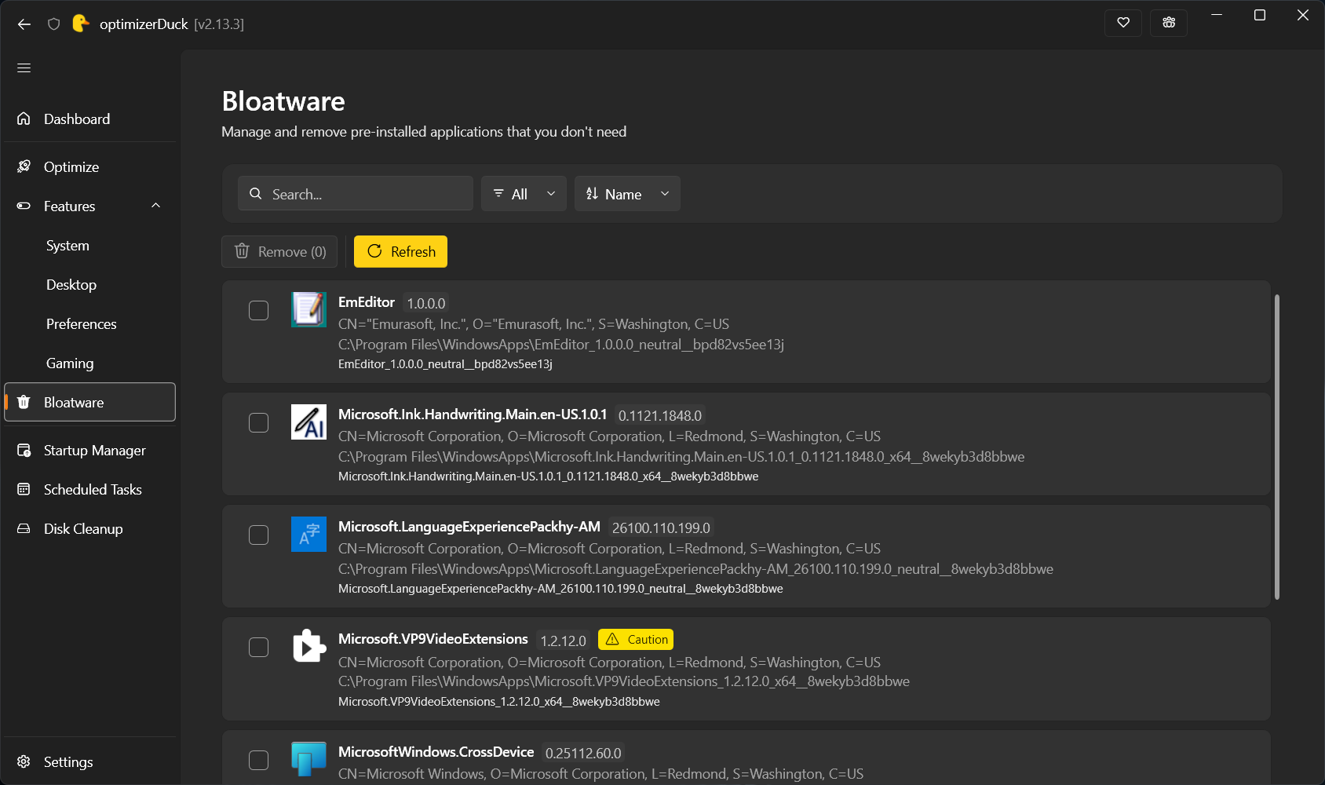Open the All filter dropdown
This screenshot has height=785, width=1325.
click(x=524, y=194)
